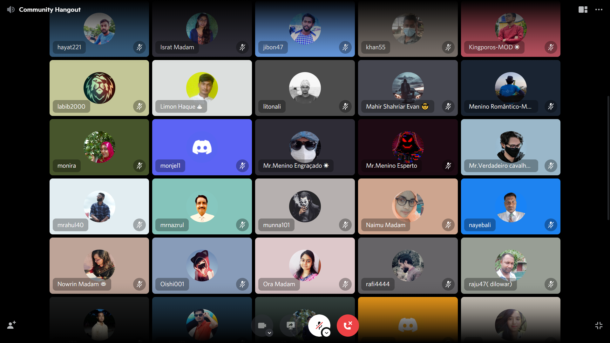Select the Israt Madam name label
Screen dimensions: 610x343
[x=177, y=47]
